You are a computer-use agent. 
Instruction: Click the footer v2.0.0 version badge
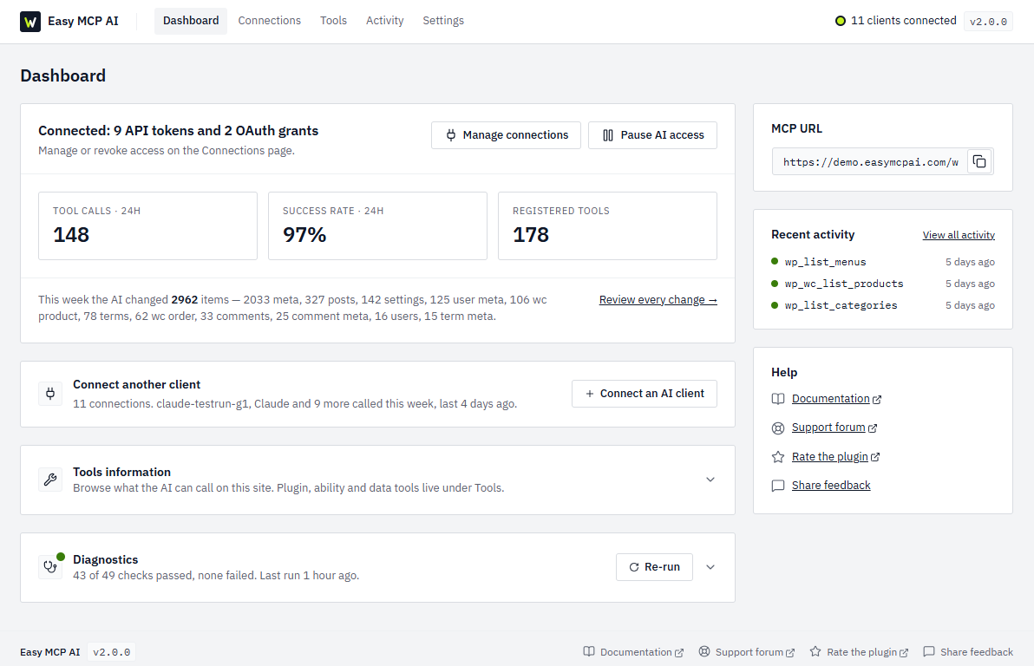pyautogui.click(x=111, y=652)
